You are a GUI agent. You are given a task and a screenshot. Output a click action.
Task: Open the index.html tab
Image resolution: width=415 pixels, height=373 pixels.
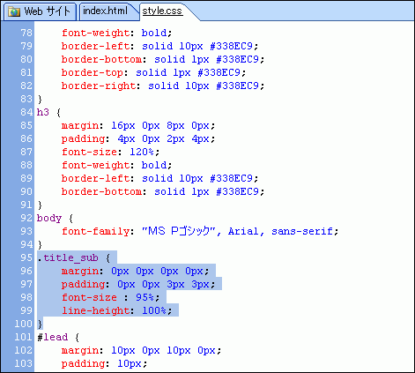coord(105,11)
